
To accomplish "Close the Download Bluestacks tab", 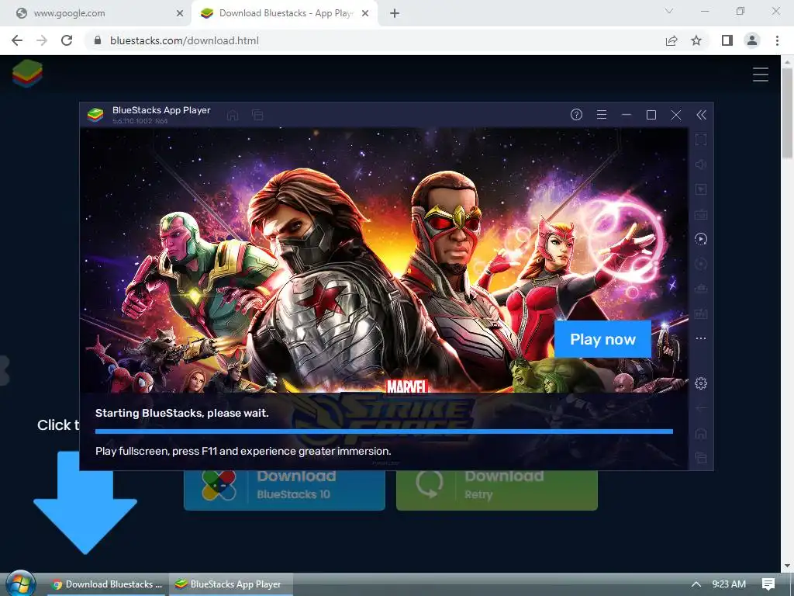I will click(365, 14).
